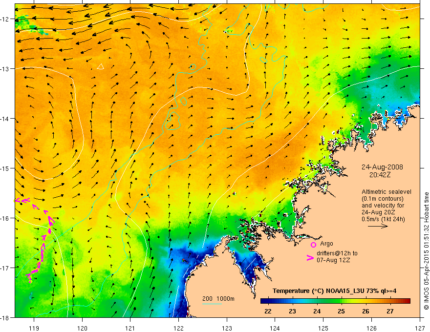The width and height of the screenshot is (430, 332).
Task: Click latitude axis label -16
Action: (5, 218)
